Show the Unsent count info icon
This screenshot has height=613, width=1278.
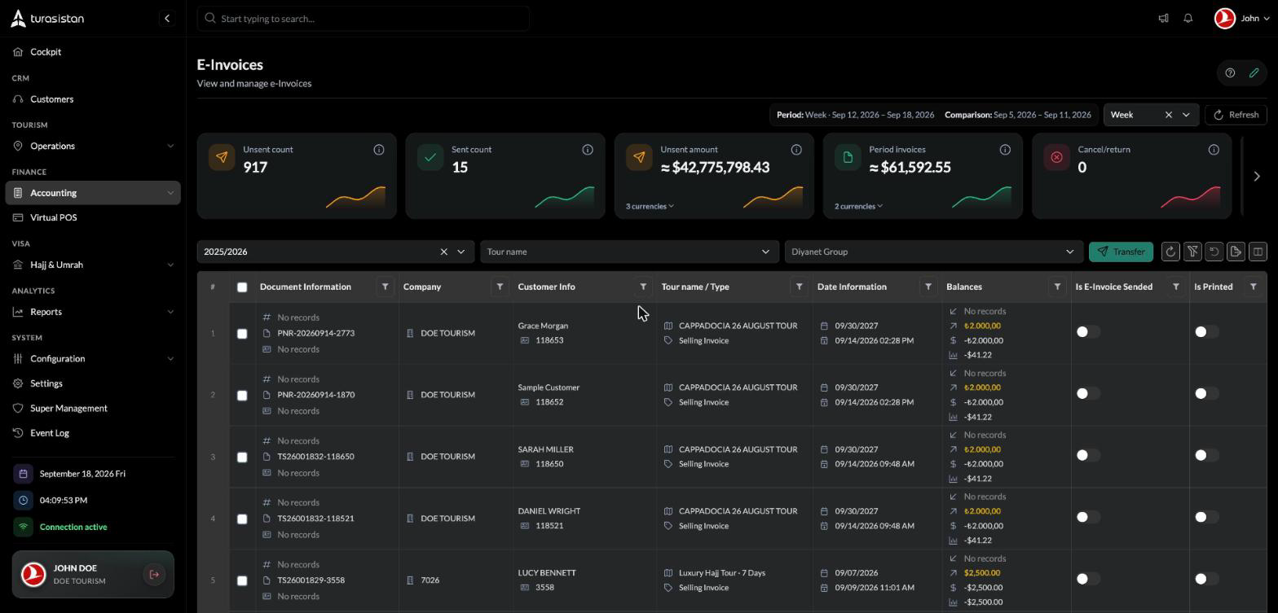[379, 150]
